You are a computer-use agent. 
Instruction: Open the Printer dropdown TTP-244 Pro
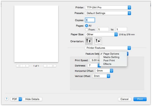pyautogui.click(x=108, y=8)
